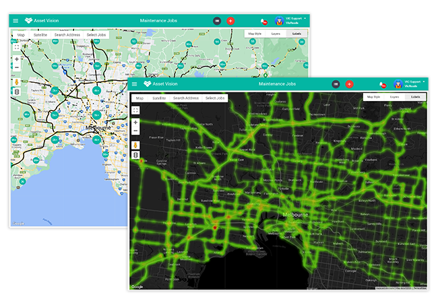Switch to Satellite view in back window
This screenshot has height=303, width=438.
(x=40, y=35)
